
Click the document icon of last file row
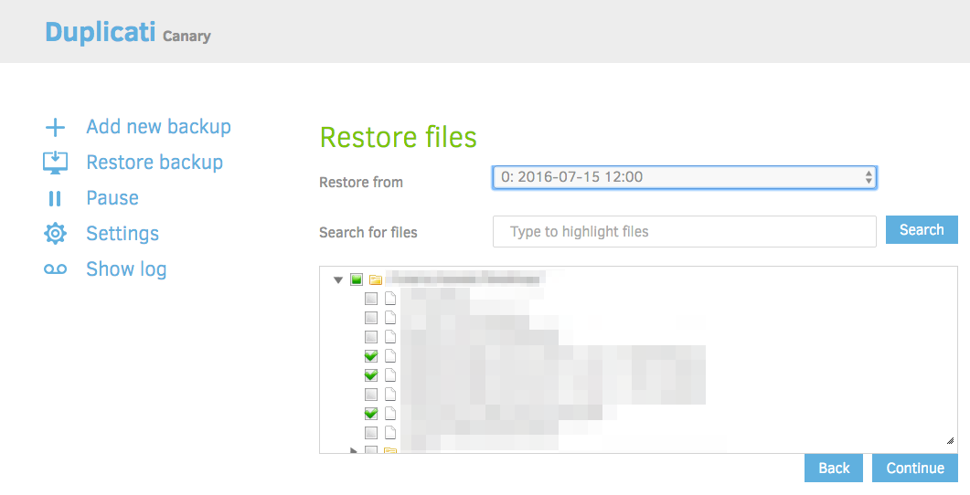[x=390, y=432]
